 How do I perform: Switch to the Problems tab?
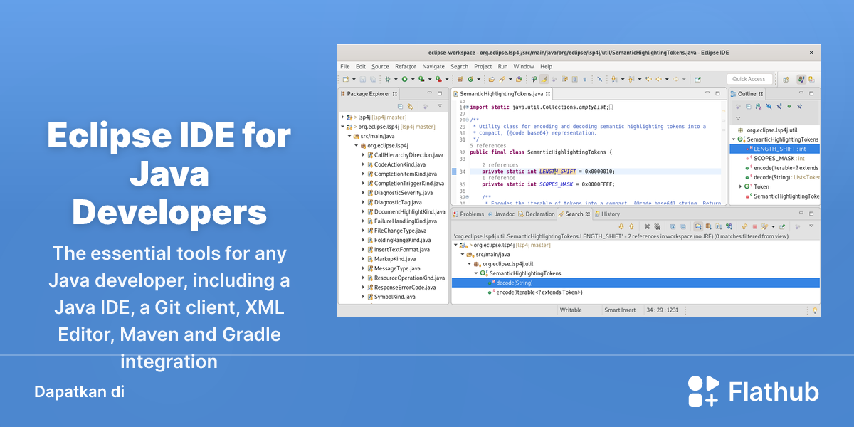pyautogui.click(x=468, y=213)
